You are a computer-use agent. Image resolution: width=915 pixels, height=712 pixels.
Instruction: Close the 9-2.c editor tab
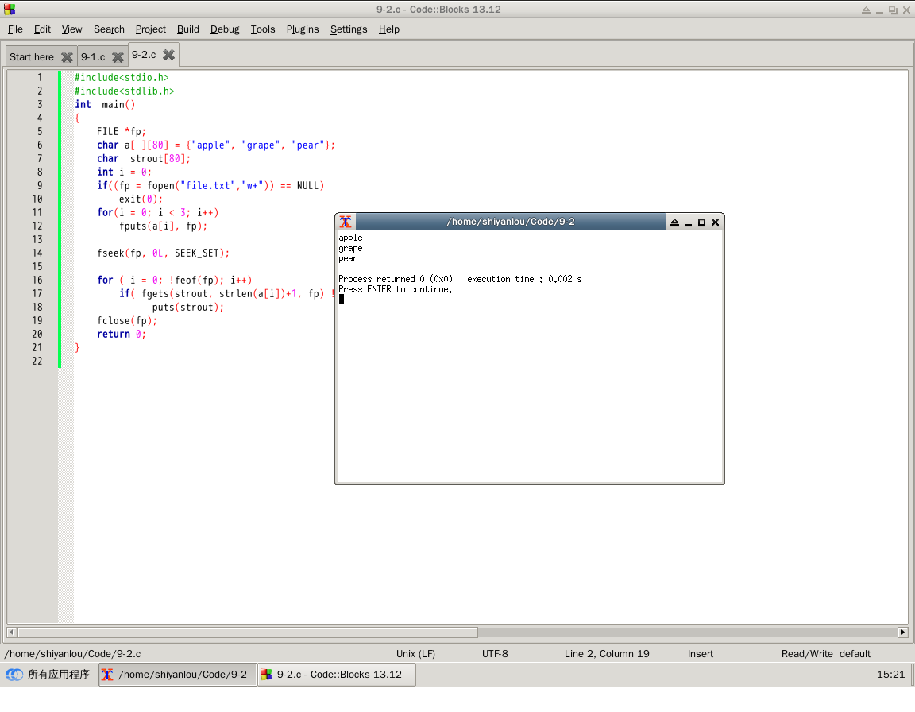(168, 54)
